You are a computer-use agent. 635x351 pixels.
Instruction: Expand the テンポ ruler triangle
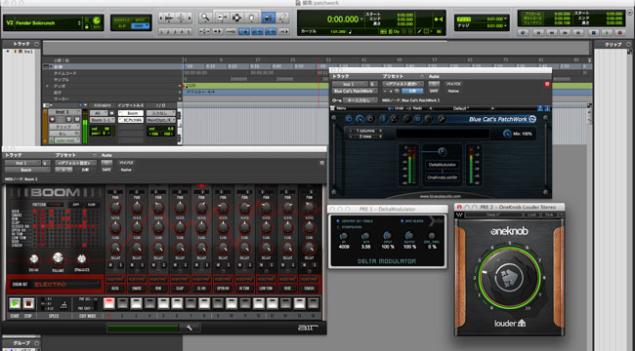click(48, 86)
